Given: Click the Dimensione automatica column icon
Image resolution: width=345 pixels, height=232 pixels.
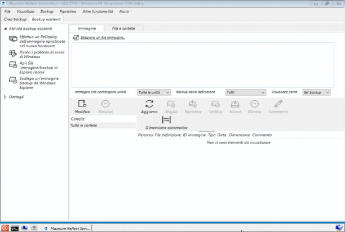Looking at the screenshot, I should pos(166,120).
